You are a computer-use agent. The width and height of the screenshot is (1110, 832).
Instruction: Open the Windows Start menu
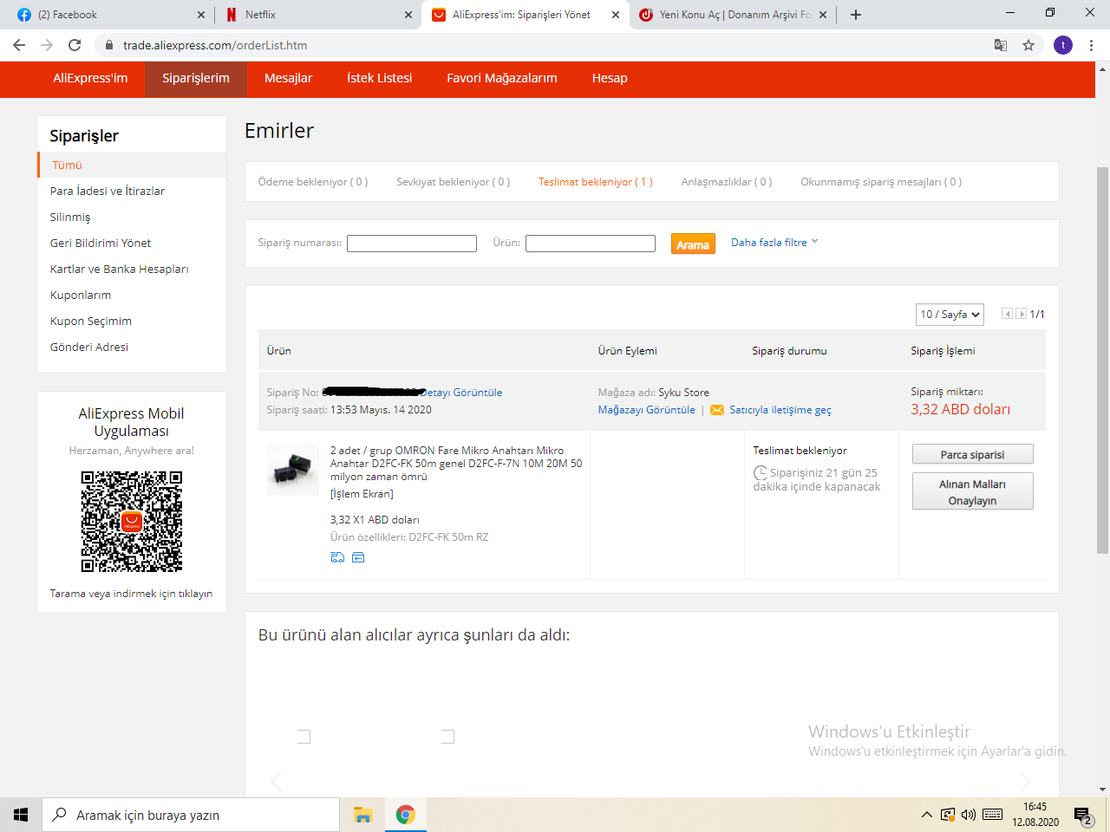coord(21,815)
